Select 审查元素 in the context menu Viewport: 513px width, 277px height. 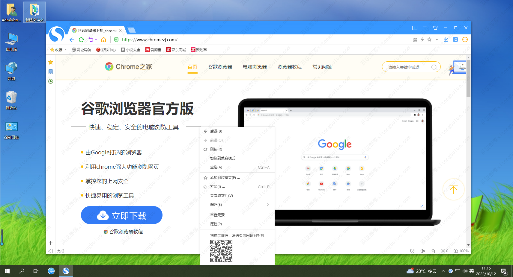(x=237, y=215)
